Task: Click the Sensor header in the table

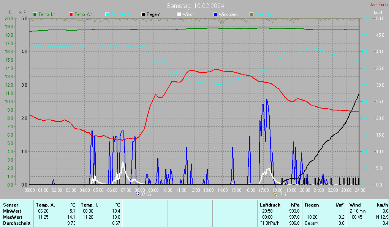Action: point(10,205)
